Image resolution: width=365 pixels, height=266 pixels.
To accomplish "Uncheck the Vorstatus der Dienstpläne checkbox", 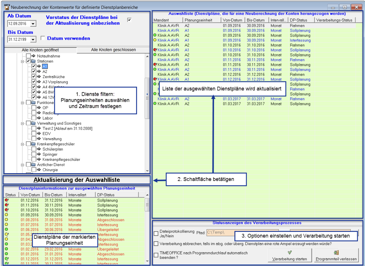I will coord(129,20).
